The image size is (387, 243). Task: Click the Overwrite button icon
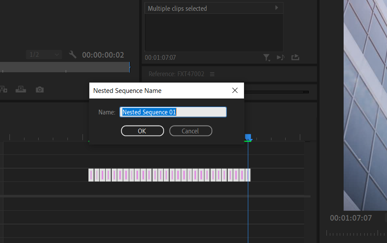tap(21, 89)
